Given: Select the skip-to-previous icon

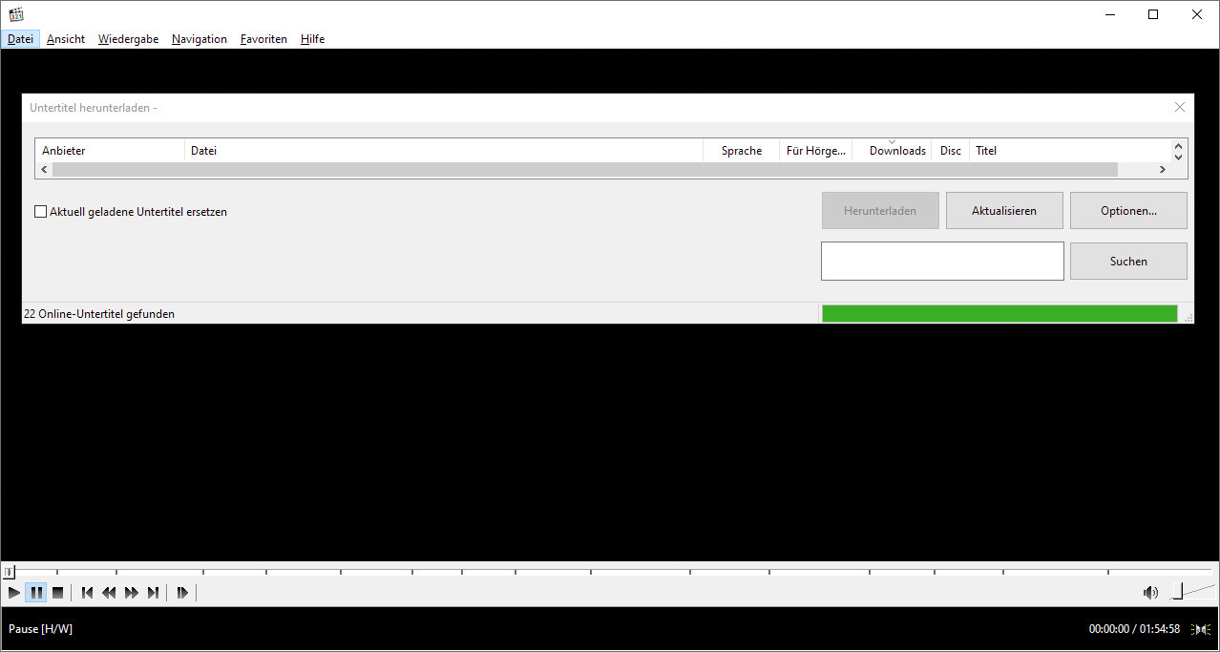Looking at the screenshot, I should [x=87, y=592].
